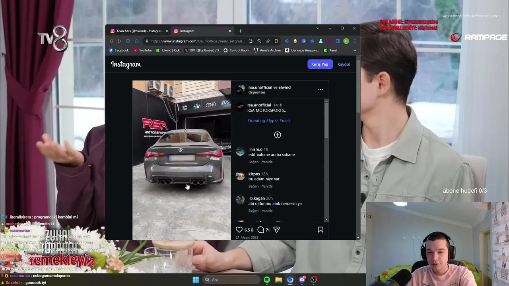
Task: Click the share page icon in address bar
Action: [268, 41]
